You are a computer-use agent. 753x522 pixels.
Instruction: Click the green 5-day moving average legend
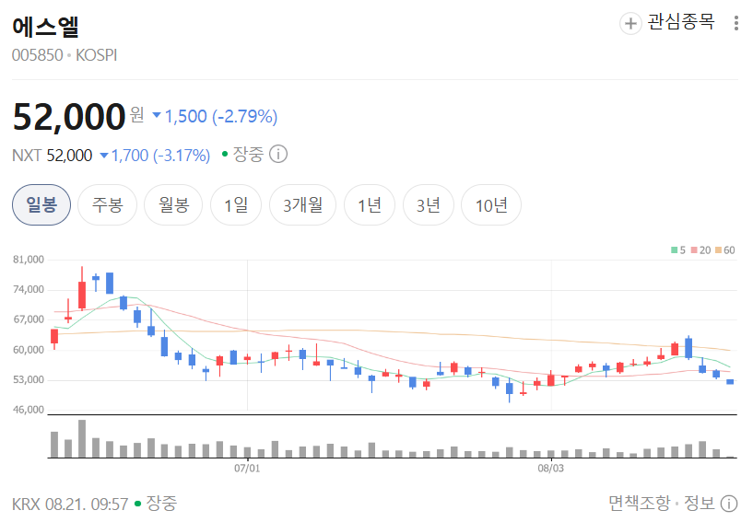coord(678,250)
